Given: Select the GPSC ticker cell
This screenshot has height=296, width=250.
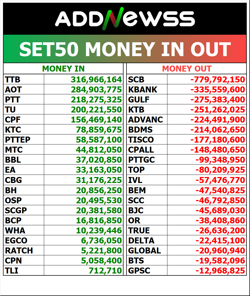Looking at the screenshot, I should 139,271.
